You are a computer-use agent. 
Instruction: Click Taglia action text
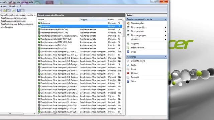point(134,65)
